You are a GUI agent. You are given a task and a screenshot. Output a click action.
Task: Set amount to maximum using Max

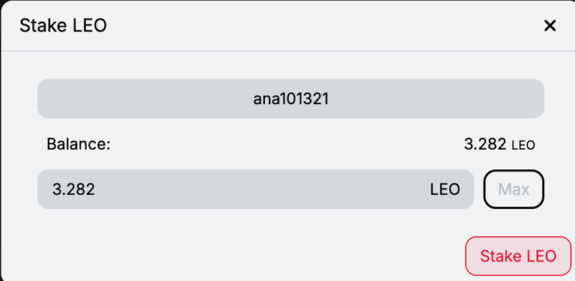click(514, 190)
